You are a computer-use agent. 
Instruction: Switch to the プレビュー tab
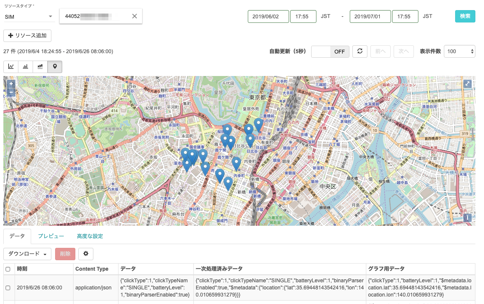[51, 236]
